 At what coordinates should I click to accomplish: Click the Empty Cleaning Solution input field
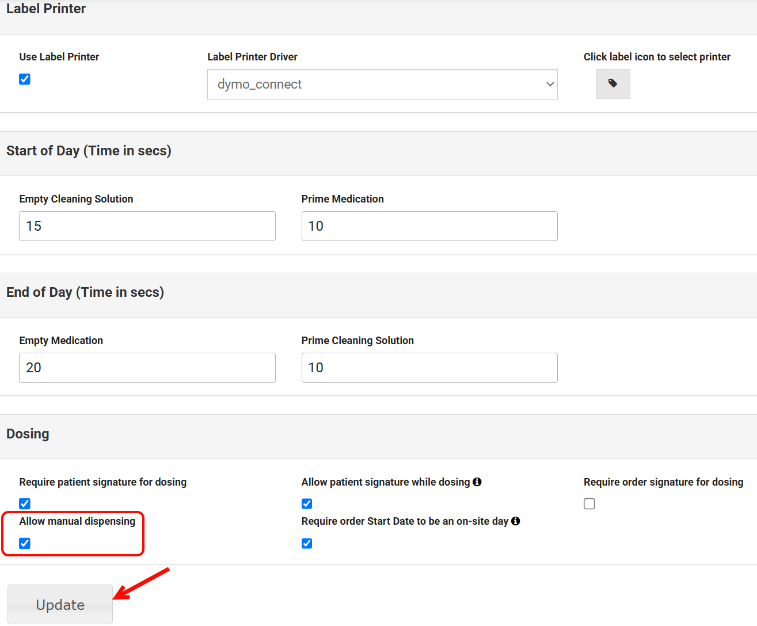[x=147, y=226]
